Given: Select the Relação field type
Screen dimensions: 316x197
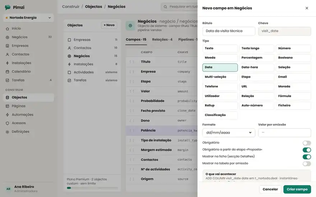Looking at the screenshot, I should click(x=256, y=96).
